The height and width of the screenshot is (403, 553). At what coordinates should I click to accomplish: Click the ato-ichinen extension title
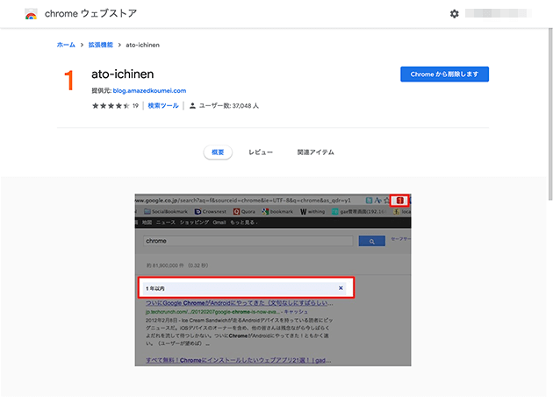122,74
